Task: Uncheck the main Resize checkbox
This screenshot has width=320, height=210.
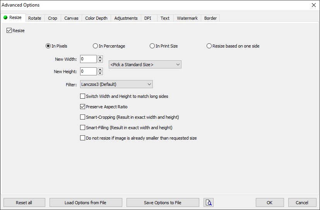Action: click(x=9, y=31)
